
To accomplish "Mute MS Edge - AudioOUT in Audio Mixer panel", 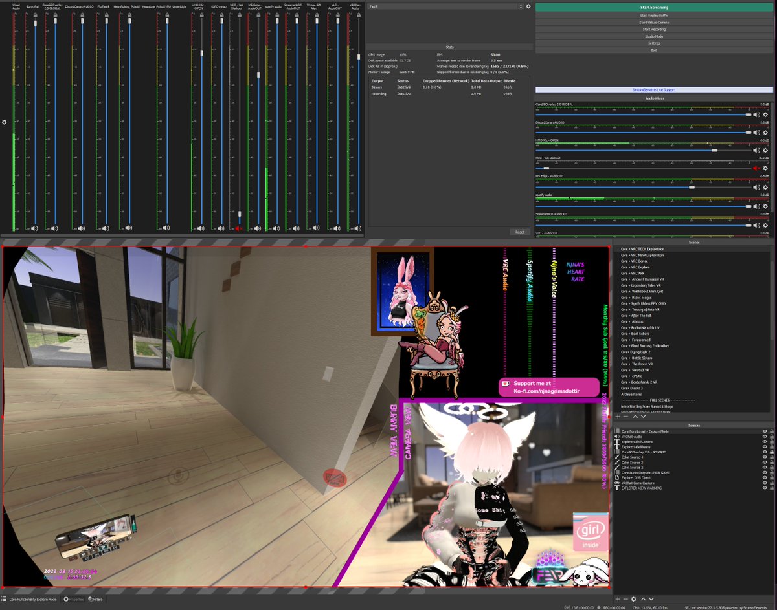I will pyautogui.click(x=756, y=186).
